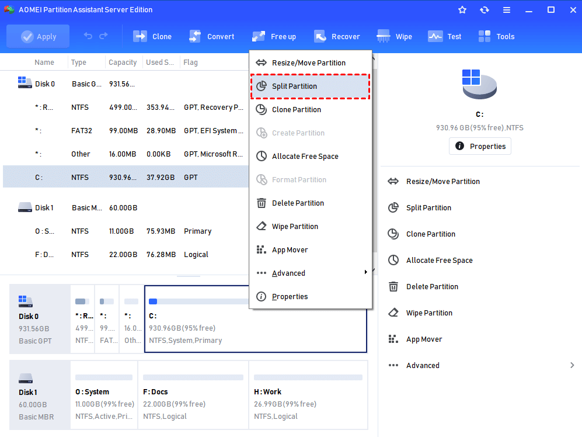This screenshot has height=437, width=582.
Task: Choose Clone Partition in context menu
Action: (x=311, y=110)
